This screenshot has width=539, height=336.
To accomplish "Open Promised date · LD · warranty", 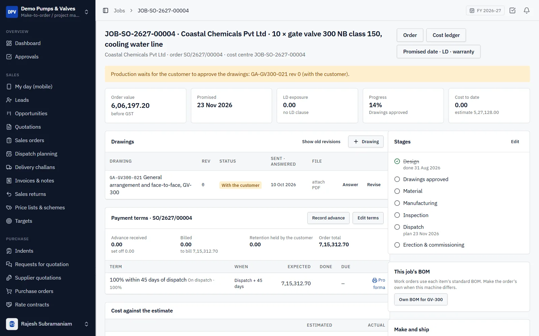I will (439, 52).
